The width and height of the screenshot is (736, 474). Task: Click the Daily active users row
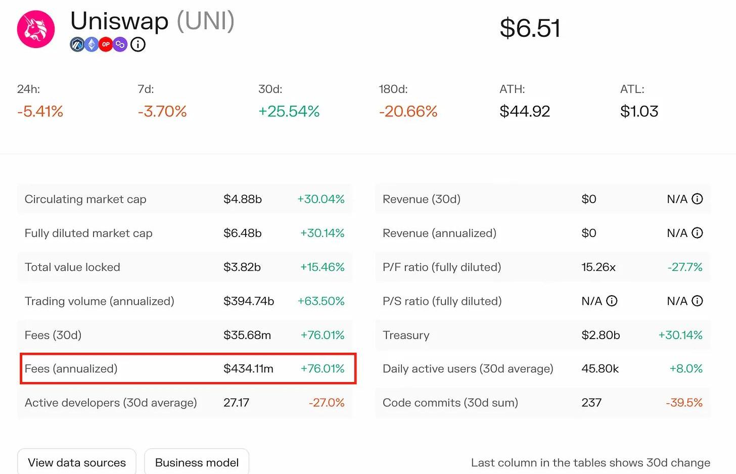(542, 369)
